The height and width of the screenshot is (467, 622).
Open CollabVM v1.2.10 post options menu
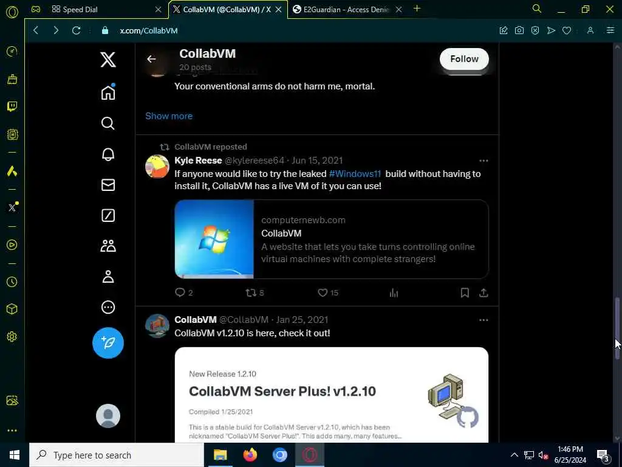coord(483,320)
